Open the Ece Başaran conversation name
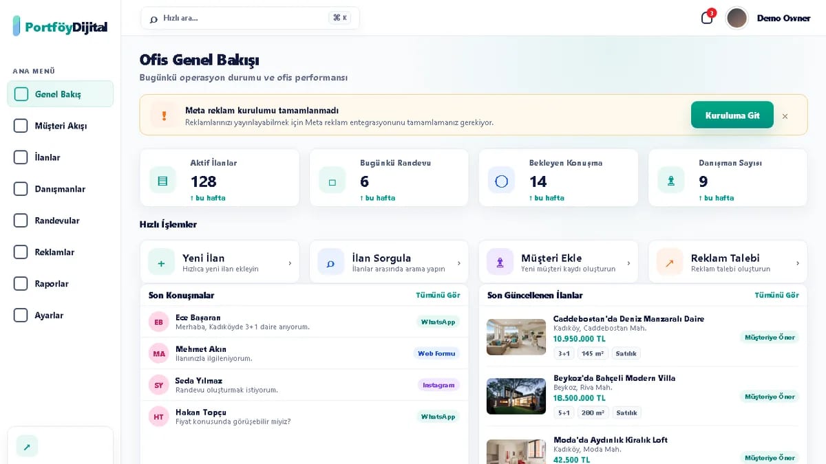 point(198,318)
